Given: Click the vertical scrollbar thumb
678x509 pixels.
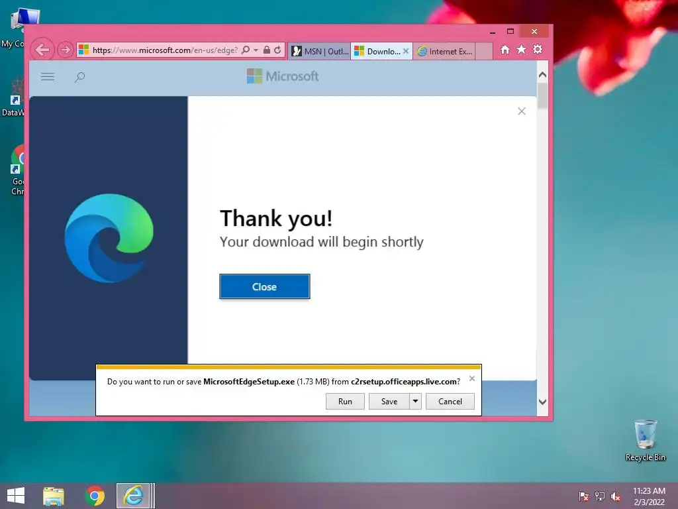Looking at the screenshot, I should [x=543, y=95].
